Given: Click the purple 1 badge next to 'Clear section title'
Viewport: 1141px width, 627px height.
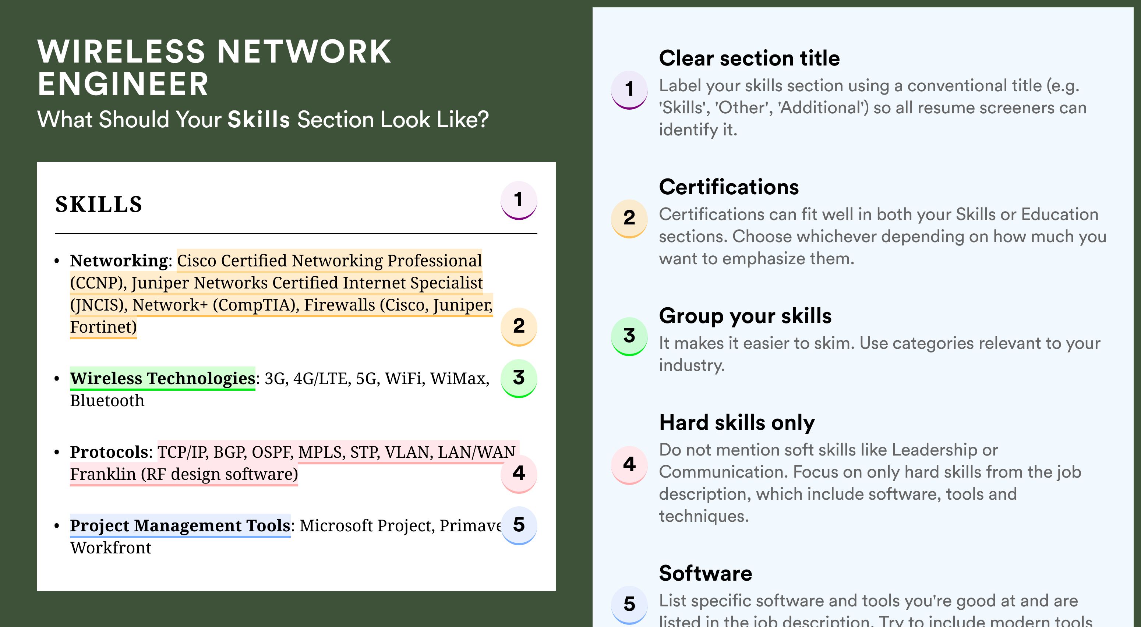Looking at the screenshot, I should [629, 89].
